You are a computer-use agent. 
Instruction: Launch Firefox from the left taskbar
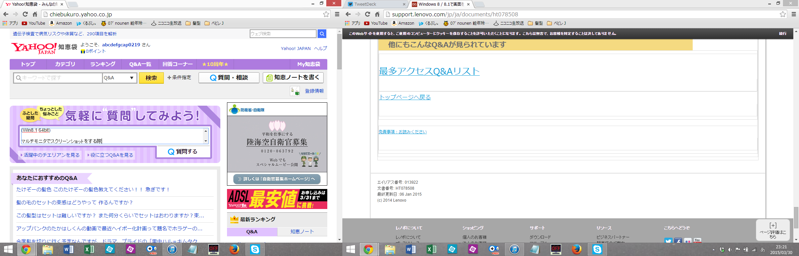tap(234, 249)
